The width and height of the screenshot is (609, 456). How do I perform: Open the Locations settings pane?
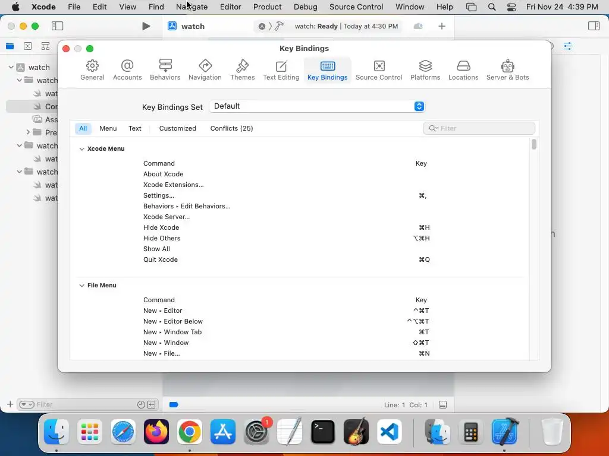tap(463, 70)
